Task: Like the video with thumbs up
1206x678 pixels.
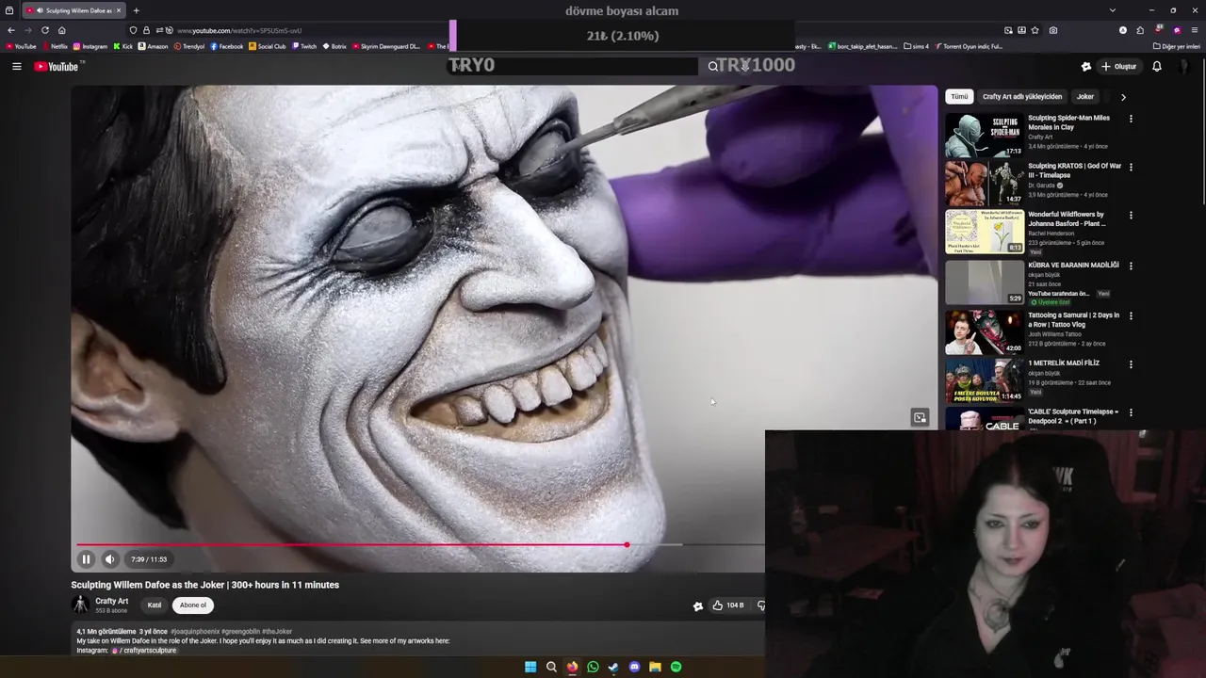Action: pos(728,605)
